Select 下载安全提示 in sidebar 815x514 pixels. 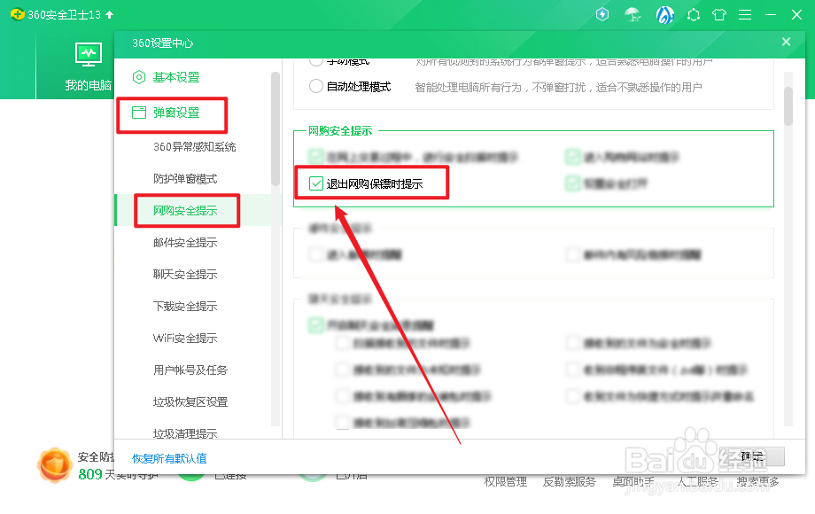pyautogui.click(x=185, y=307)
